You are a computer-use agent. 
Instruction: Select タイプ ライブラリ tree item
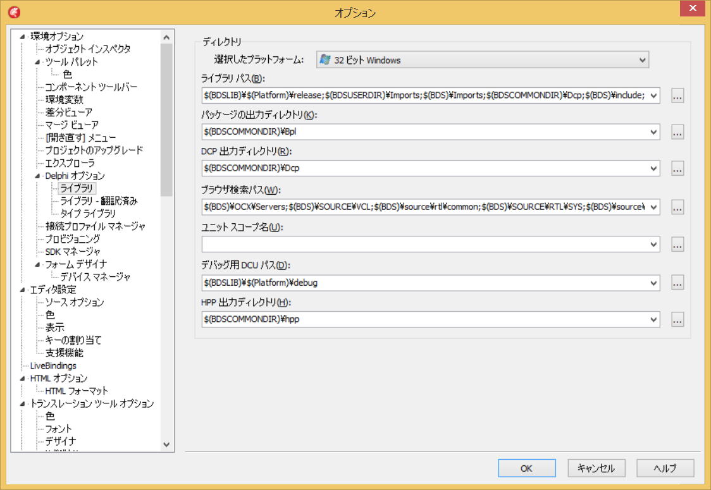(87, 214)
